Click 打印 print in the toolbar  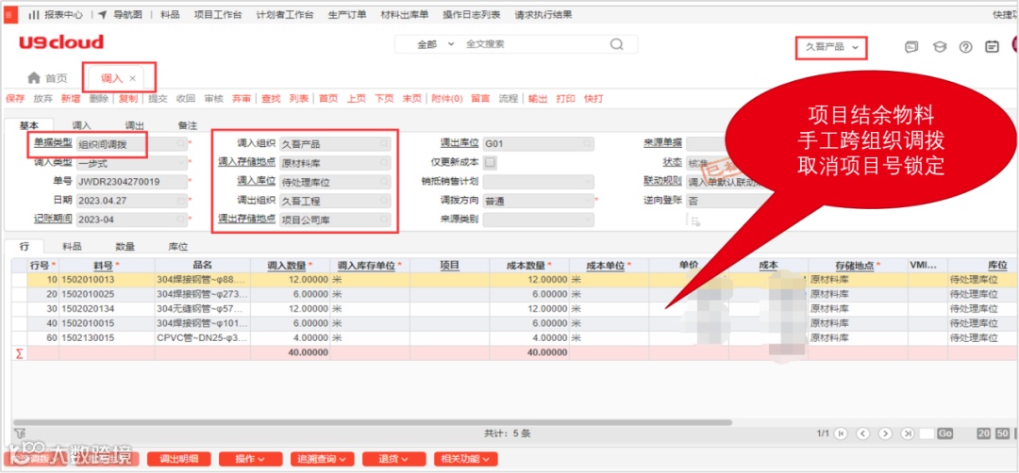[566, 99]
